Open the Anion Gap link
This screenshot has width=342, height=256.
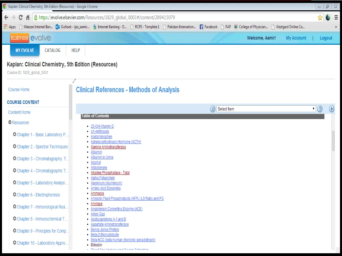click(98, 214)
